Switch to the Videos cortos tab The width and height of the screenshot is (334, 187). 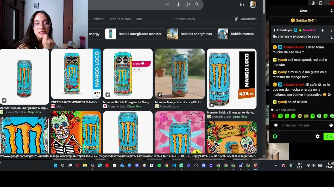120,19
